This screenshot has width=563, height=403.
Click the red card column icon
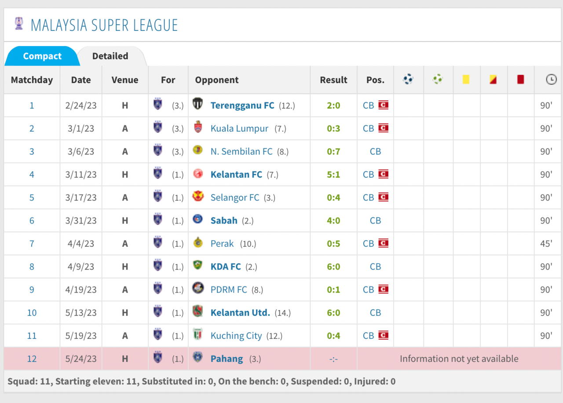[520, 80]
